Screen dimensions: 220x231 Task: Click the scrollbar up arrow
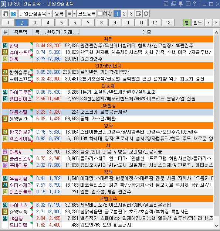[x=216, y=32]
